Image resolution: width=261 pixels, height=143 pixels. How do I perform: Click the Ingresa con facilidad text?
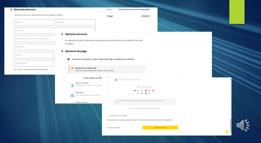point(82,83)
